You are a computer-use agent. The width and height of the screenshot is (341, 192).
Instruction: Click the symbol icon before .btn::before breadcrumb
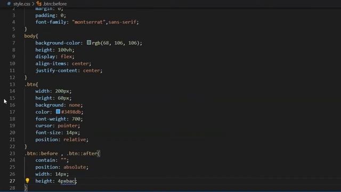pyautogui.click(x=39, y=4)
